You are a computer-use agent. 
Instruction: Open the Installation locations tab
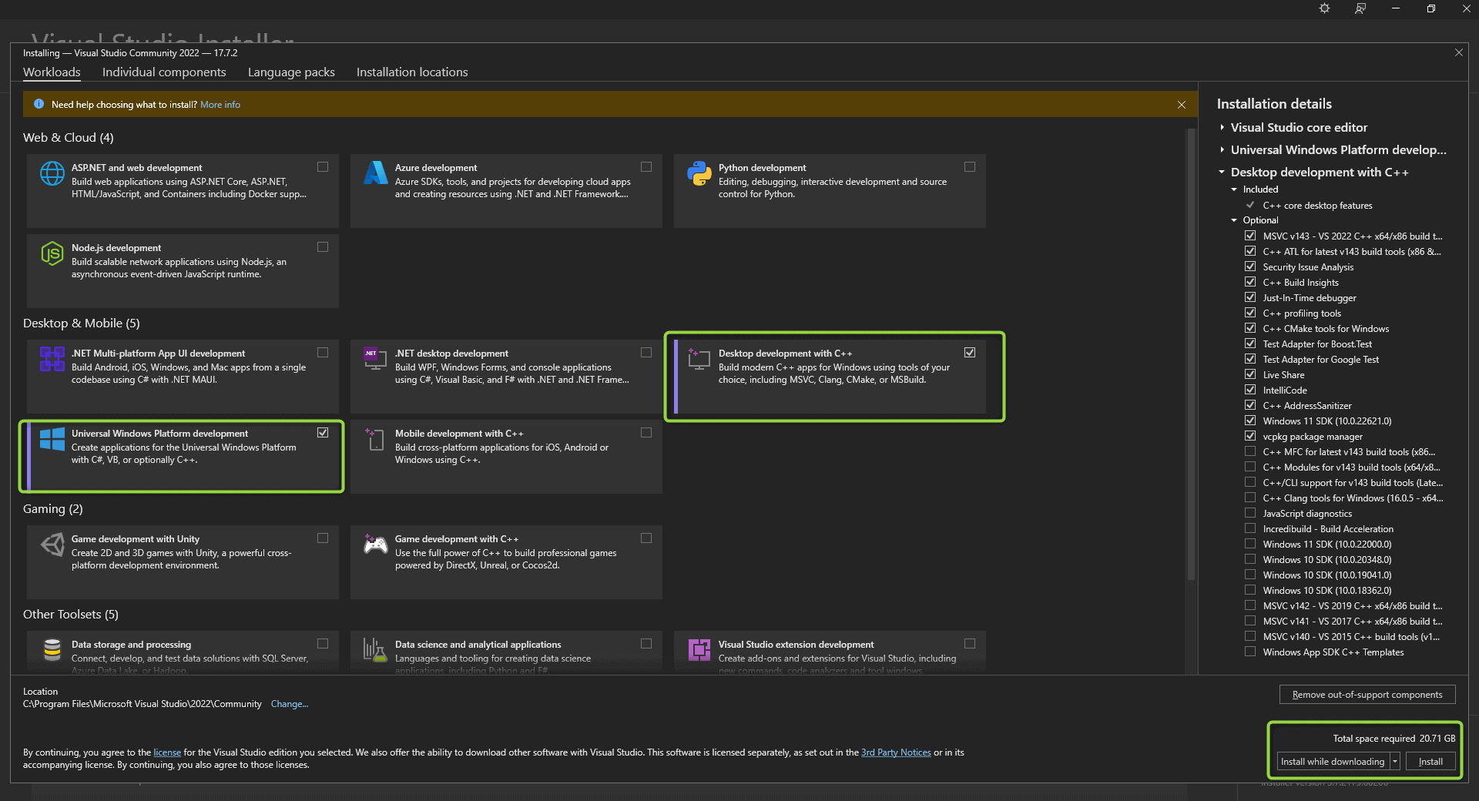[412, 72]
